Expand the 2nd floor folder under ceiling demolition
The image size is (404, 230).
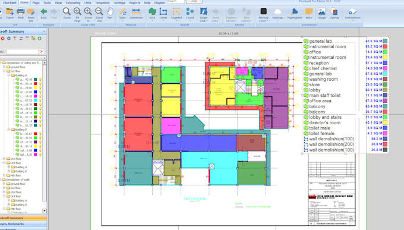(4, 159)
